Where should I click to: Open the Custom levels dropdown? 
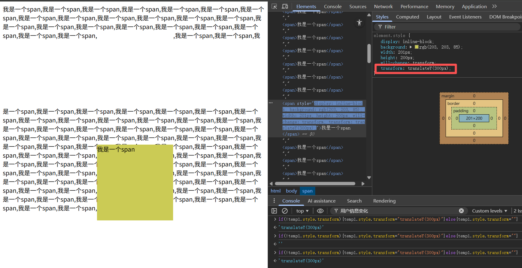[x=489, y=211]
